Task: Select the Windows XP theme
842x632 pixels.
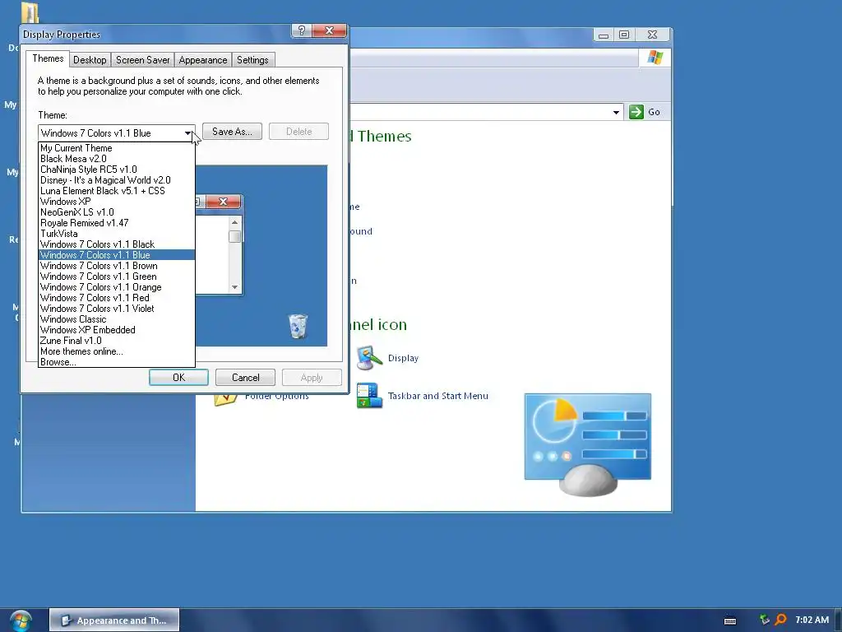Action: [x=117, y=202]
